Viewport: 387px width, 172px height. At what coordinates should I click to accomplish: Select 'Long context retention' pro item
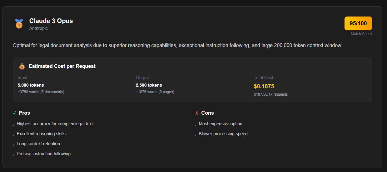[38, 144]
